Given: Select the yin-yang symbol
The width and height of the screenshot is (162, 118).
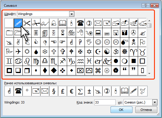Looking at the screenshot, I should (107, 51).
